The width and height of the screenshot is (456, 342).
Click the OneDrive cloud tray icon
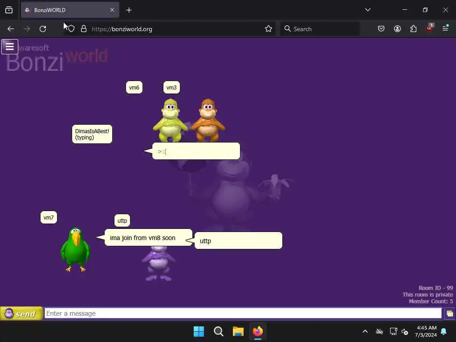pyautogui.click(x=379, y=331)
